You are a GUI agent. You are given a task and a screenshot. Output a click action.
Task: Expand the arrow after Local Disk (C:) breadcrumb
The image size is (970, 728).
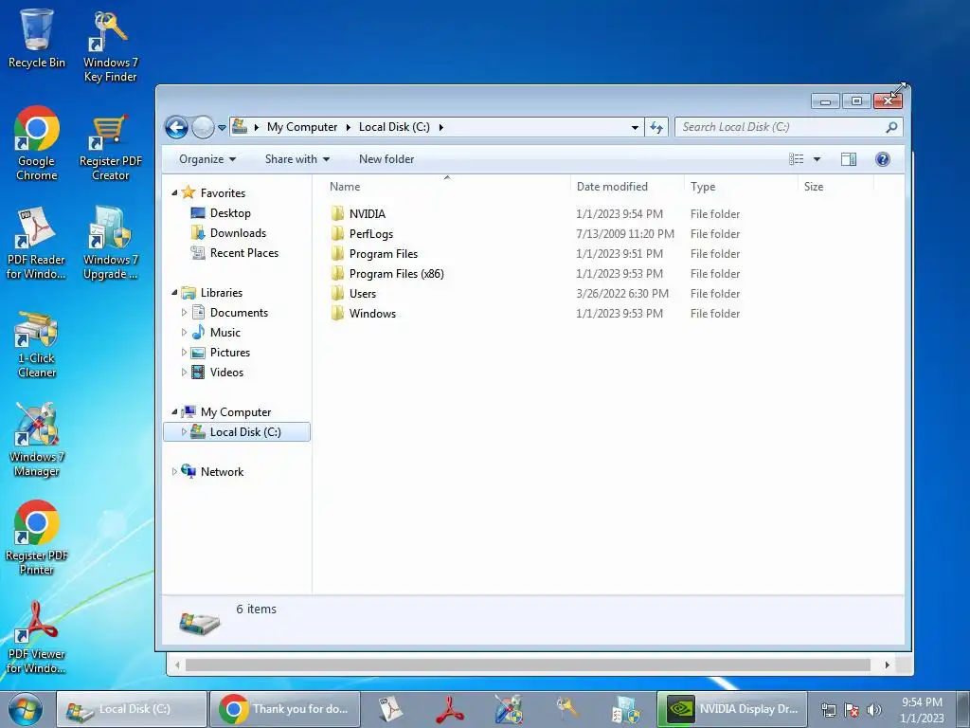(x=441, y=128)
